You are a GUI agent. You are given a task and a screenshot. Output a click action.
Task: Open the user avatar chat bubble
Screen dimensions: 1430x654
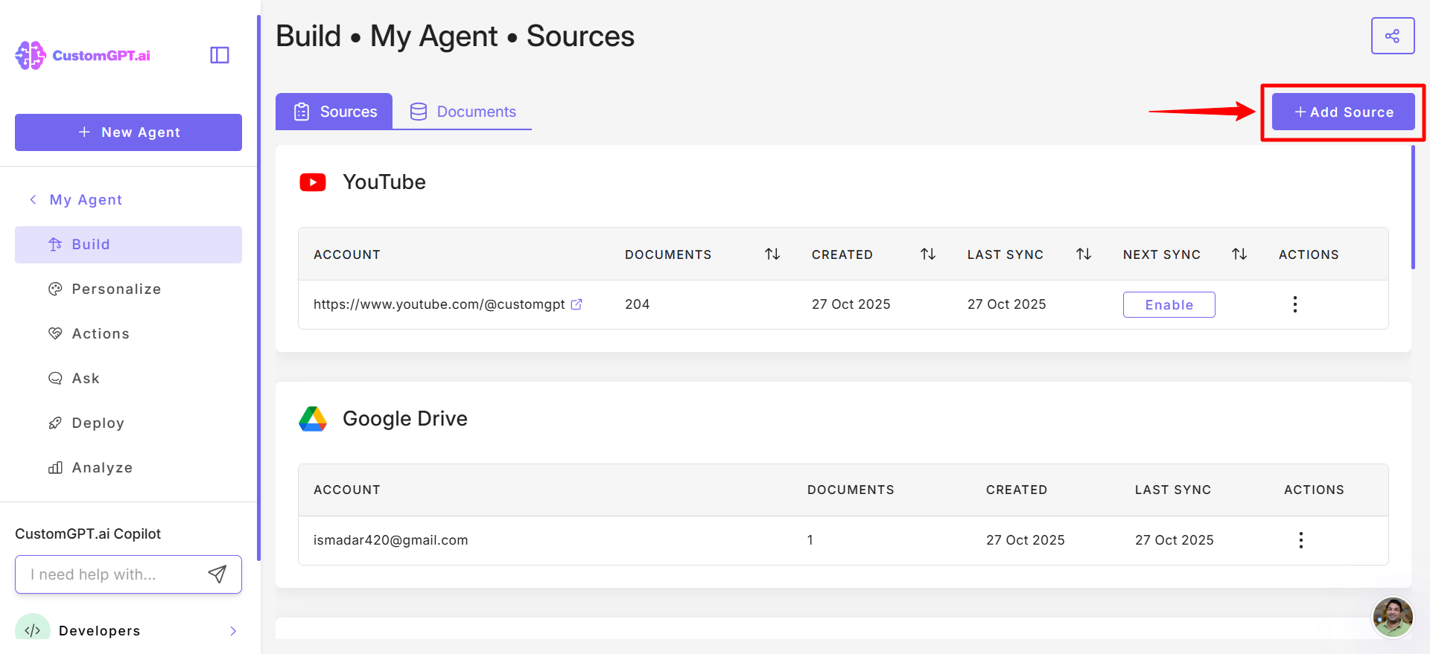pos(1393,617)
